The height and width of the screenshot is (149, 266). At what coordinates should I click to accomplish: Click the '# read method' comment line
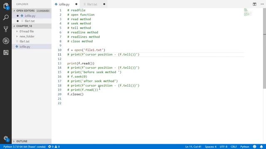pos(79,19)
